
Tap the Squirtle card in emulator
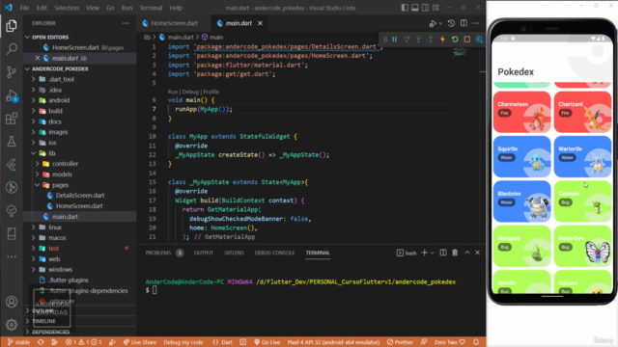[521, 156]
